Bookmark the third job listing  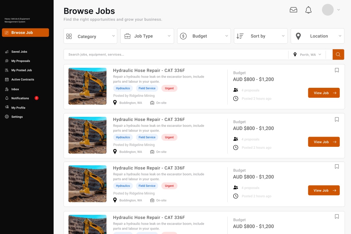[337, 166]
